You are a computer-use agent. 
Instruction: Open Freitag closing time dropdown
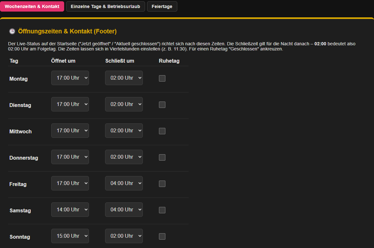coord(124,183)
